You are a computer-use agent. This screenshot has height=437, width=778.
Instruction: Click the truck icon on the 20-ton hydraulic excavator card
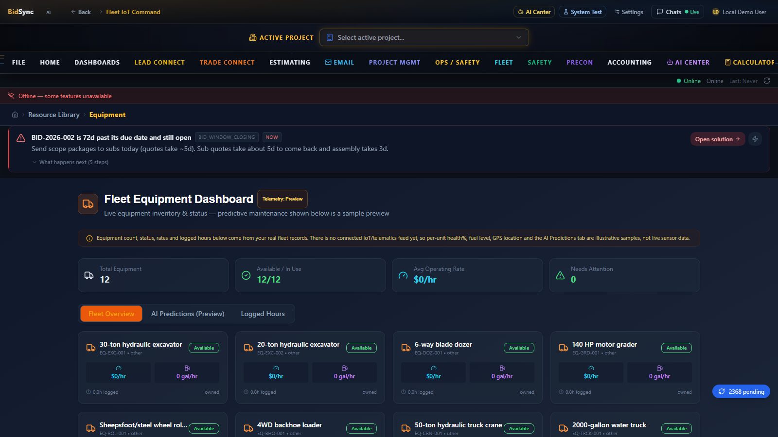[x=248, y=348]
